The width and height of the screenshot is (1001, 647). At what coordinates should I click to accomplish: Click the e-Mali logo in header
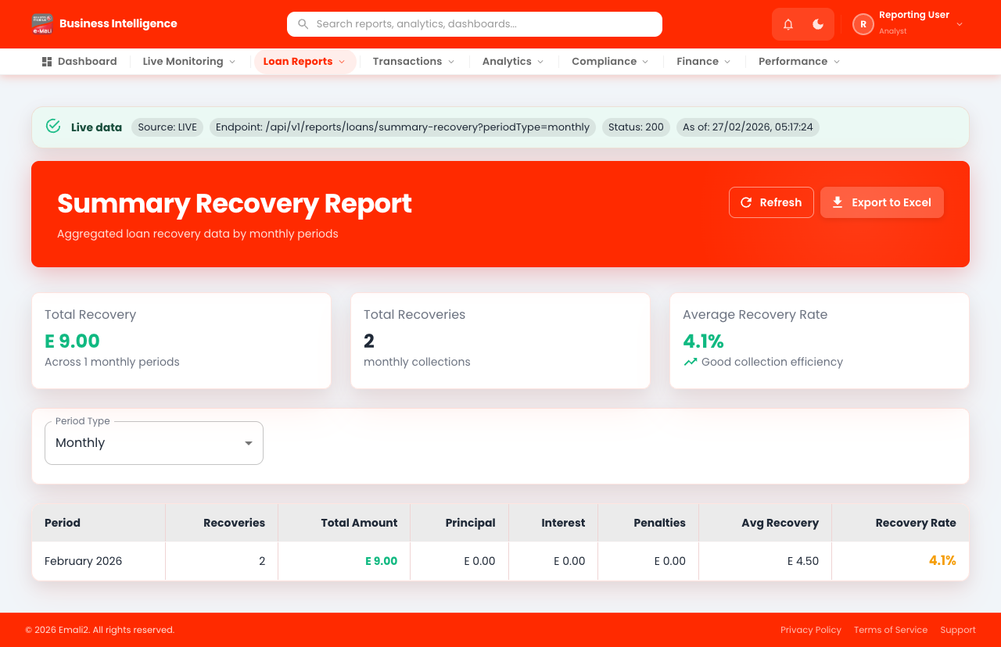(x=42, y=24)
